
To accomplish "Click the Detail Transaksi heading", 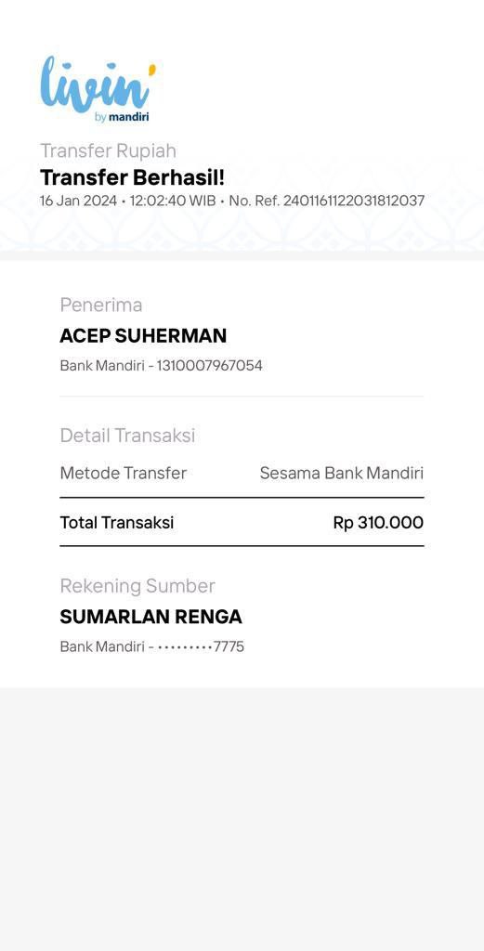I will [x=127, y=435].
